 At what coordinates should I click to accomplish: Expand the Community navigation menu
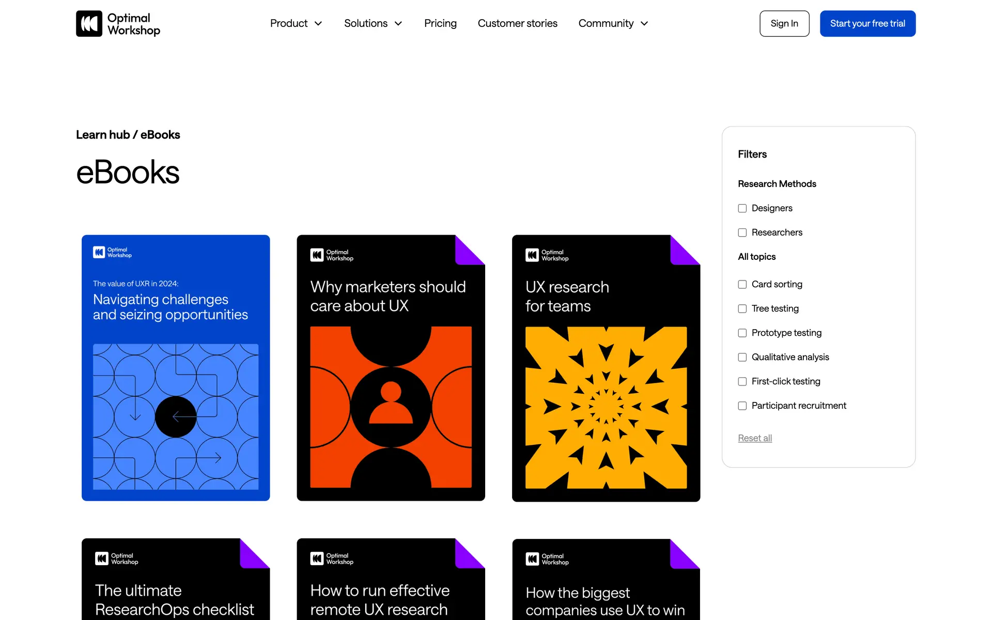(613, 23)
